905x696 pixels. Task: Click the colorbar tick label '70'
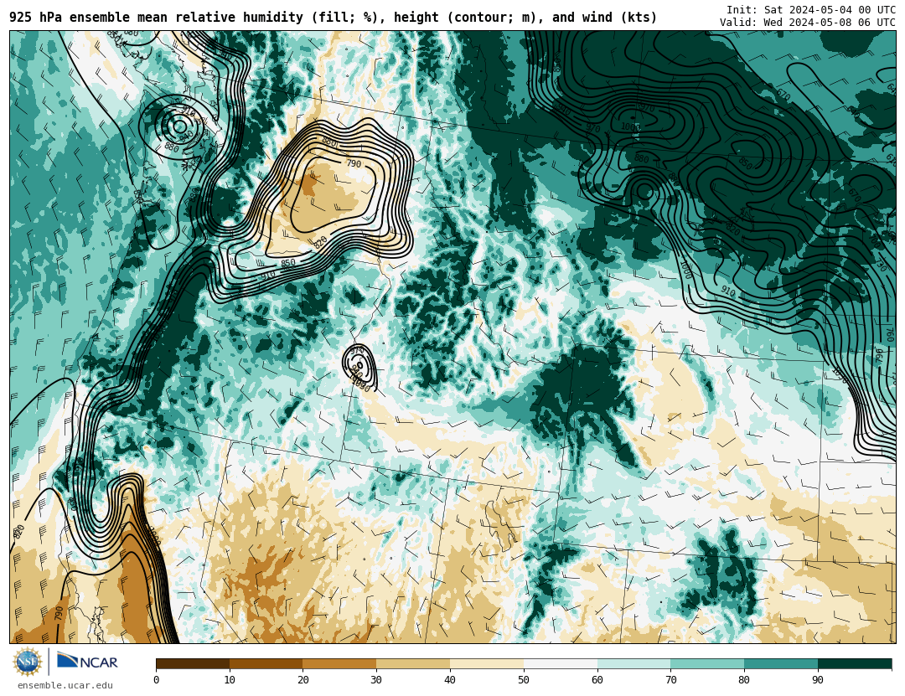(670, 680)
